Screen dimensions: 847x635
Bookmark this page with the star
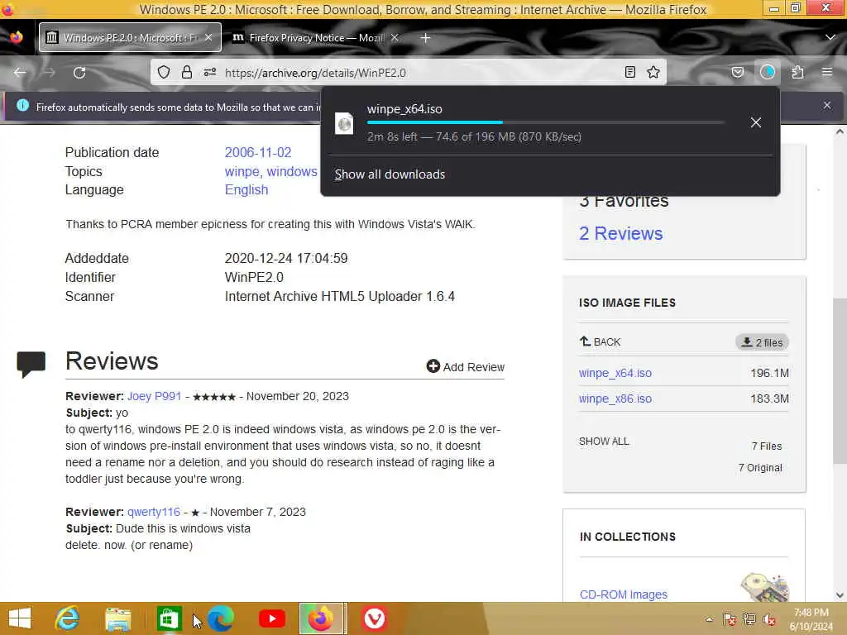(x=653, y=73)
